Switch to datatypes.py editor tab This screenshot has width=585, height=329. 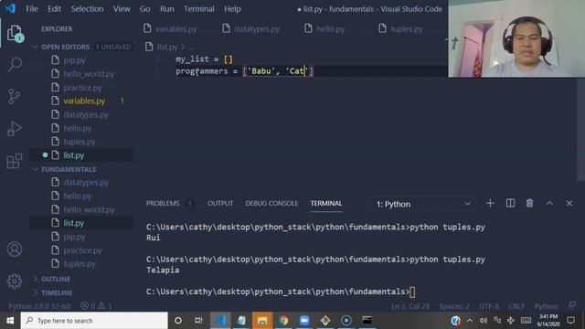(x=250, y=29)
